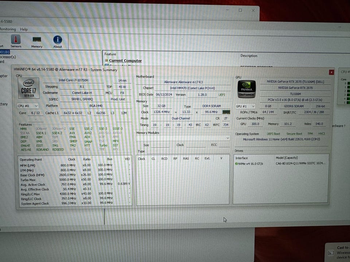Viewport: 350px width, 262px height.
Task: Click the HVCI indicator
Action: pyautogui.click(x=322, y=134)
